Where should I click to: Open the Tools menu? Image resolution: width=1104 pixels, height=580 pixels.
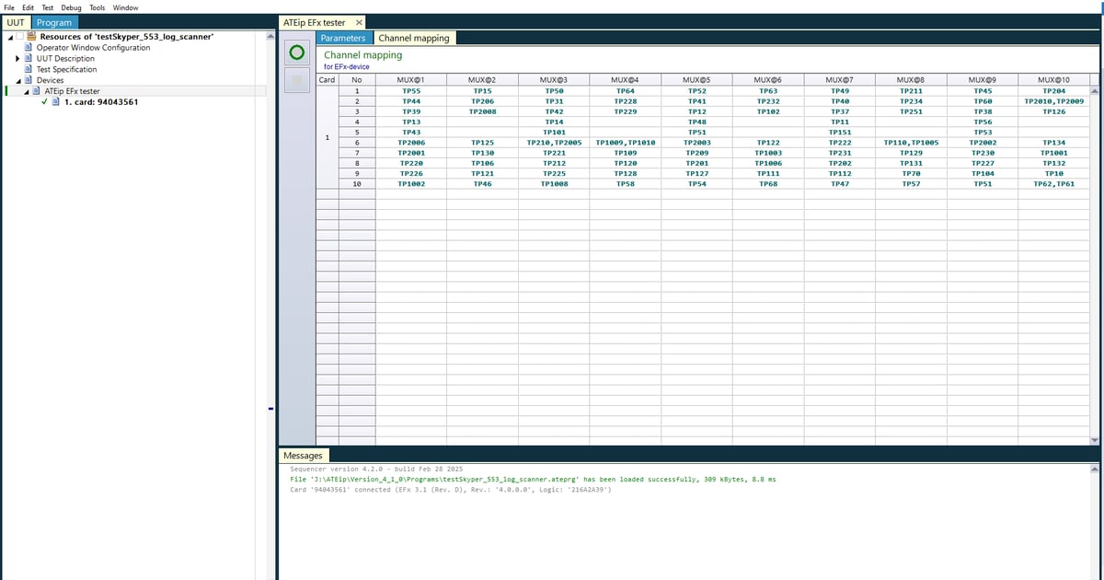click(97, 7)
